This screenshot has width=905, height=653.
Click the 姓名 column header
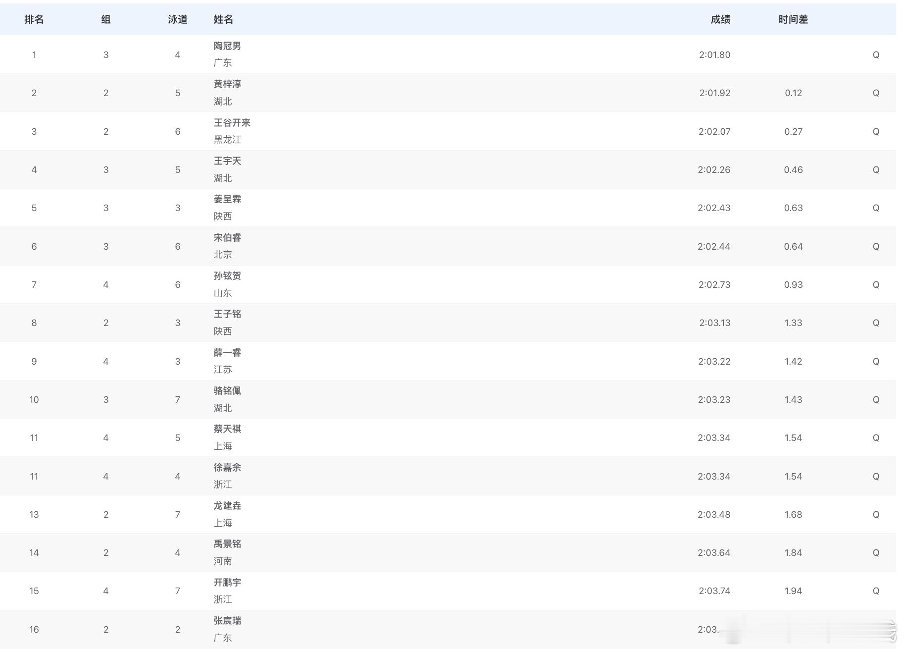(x=223, y=19)
